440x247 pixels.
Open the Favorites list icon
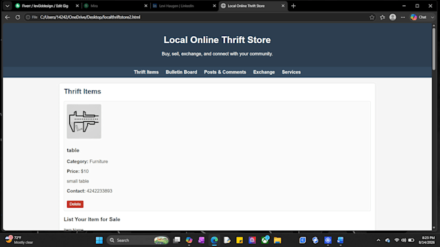point(382,17)
